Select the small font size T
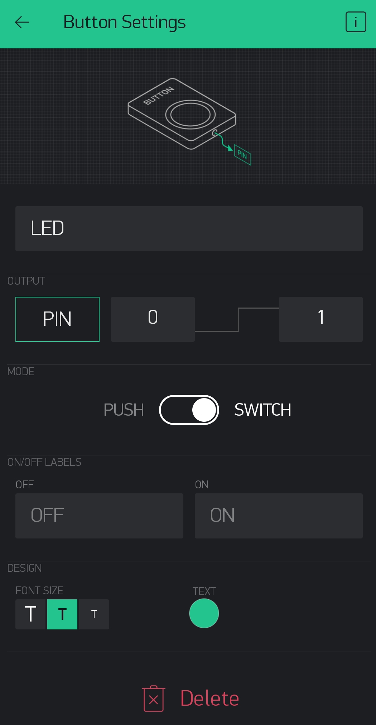This screenshot has height=725, width=376. pos(94,614)
